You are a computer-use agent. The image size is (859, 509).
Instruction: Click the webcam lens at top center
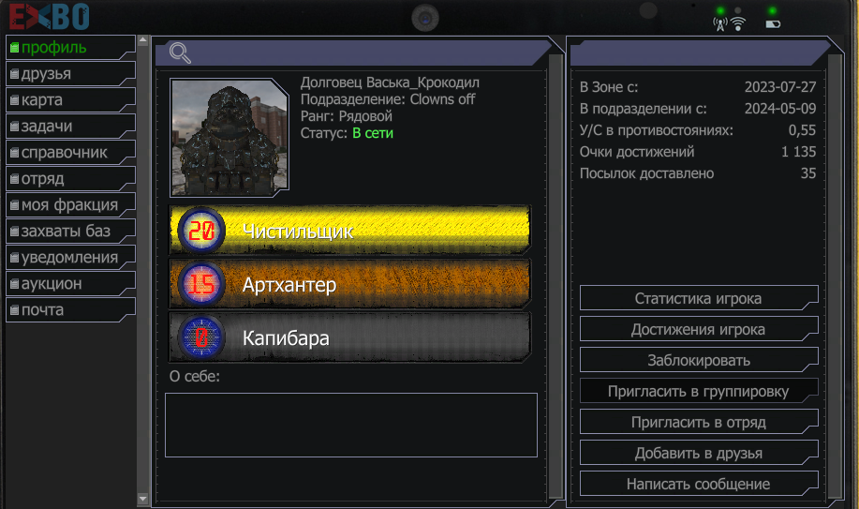pyautogui.click(x=425, y=18)
